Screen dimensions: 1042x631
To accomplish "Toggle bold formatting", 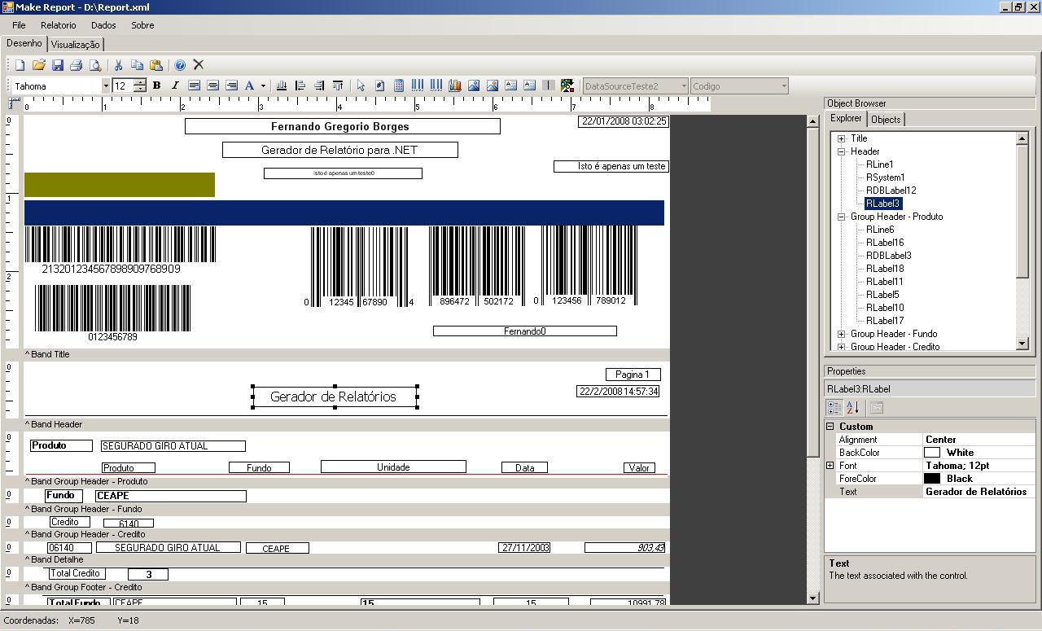I will click(x=156, y=85).
